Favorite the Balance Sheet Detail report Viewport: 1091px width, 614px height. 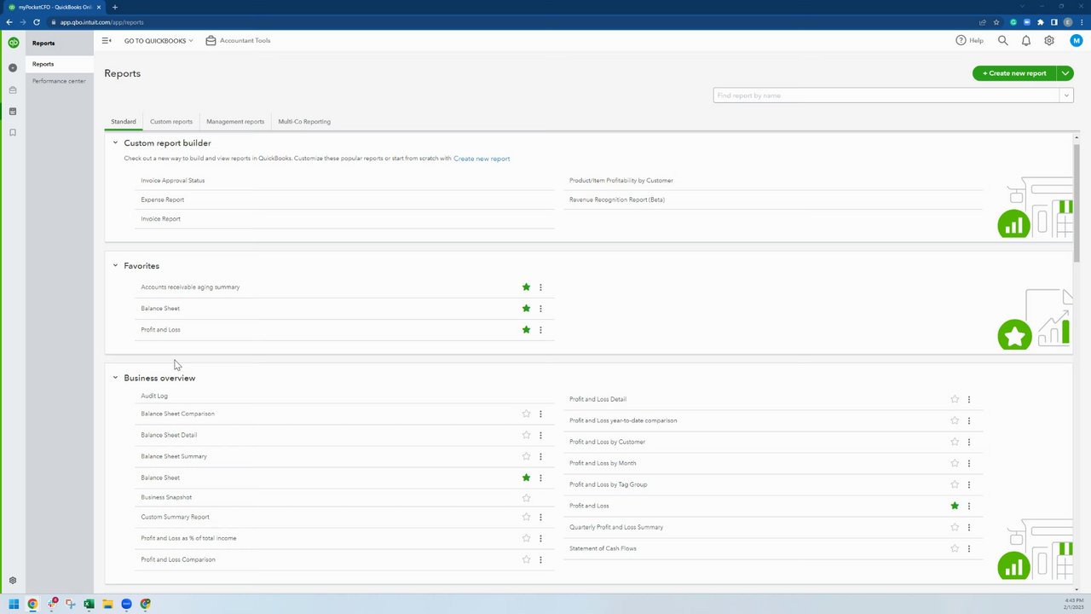coord(526,435)
